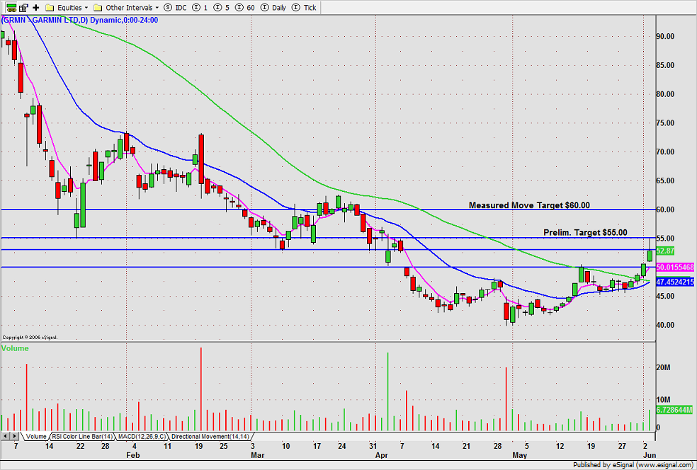Click the Apr month label on time axis
The height and width of the screenshot is (470, 697).
point(381,455)
